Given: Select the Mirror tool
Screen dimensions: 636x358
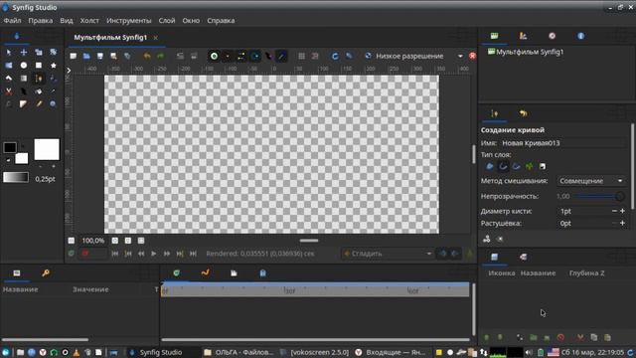Looking at the screenshot, I should (x=9, y=66).
